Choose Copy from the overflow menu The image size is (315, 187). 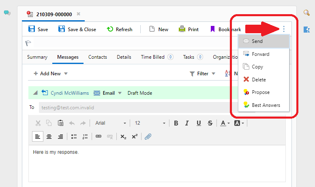click(264, 67)
